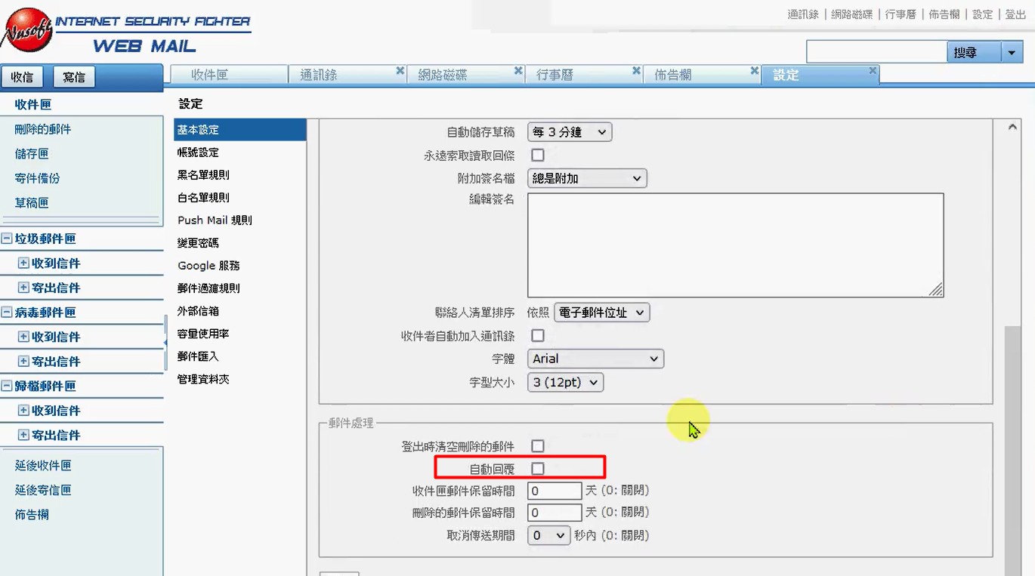Check 登出時清空刪除的郵件 option

(x=537, y=446)
